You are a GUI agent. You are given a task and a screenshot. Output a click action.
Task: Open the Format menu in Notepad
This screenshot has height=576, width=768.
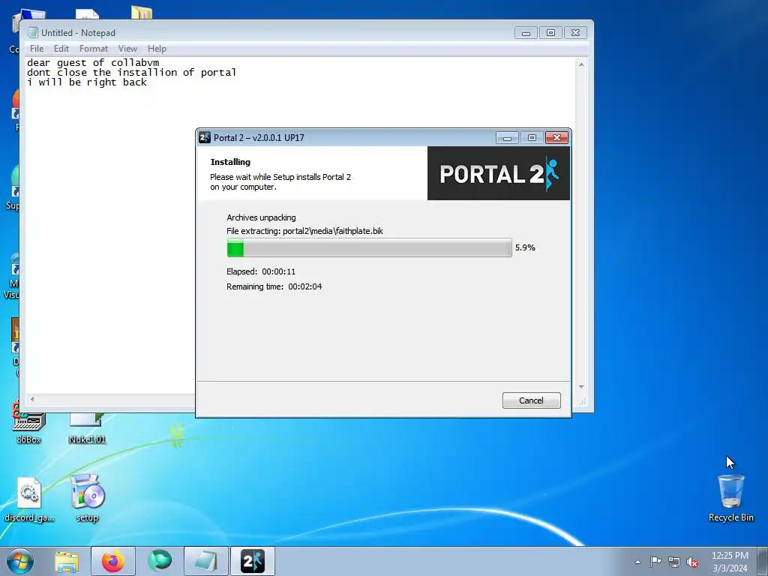pos(94,49)
